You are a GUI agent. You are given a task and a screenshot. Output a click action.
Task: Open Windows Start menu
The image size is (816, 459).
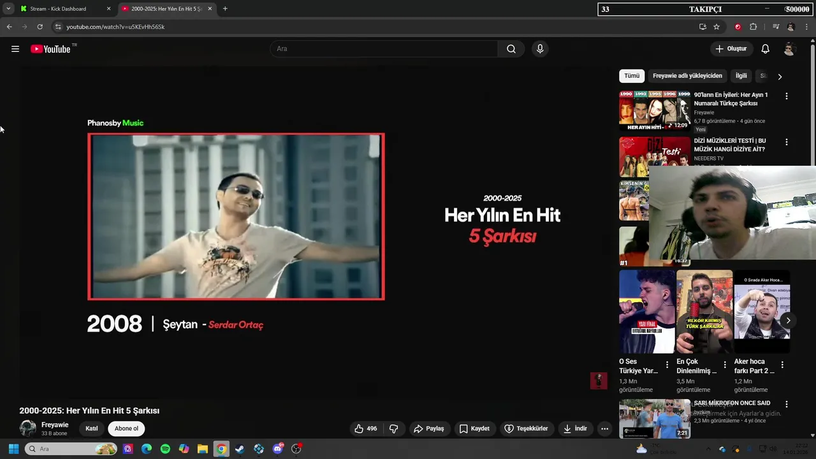click(13, 449)
